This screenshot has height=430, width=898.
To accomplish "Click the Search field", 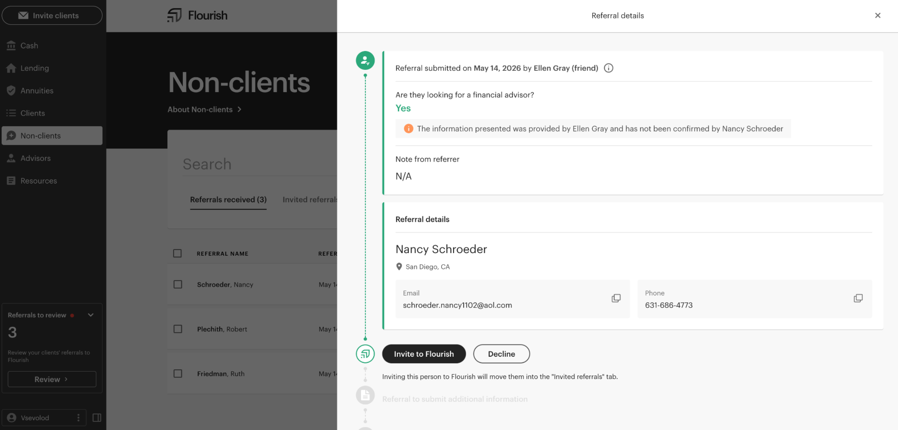I will point(260,164).
